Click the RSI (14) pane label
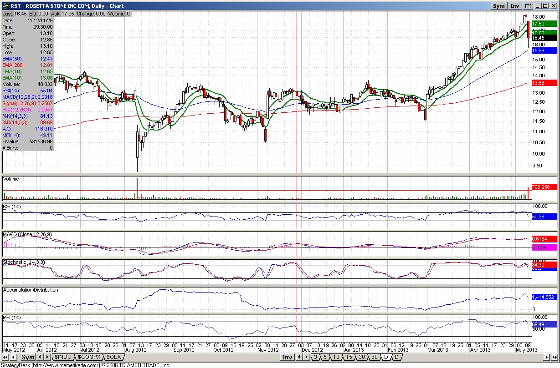The width and height of the screenshot is (560, 368). [x=12, y=207]
